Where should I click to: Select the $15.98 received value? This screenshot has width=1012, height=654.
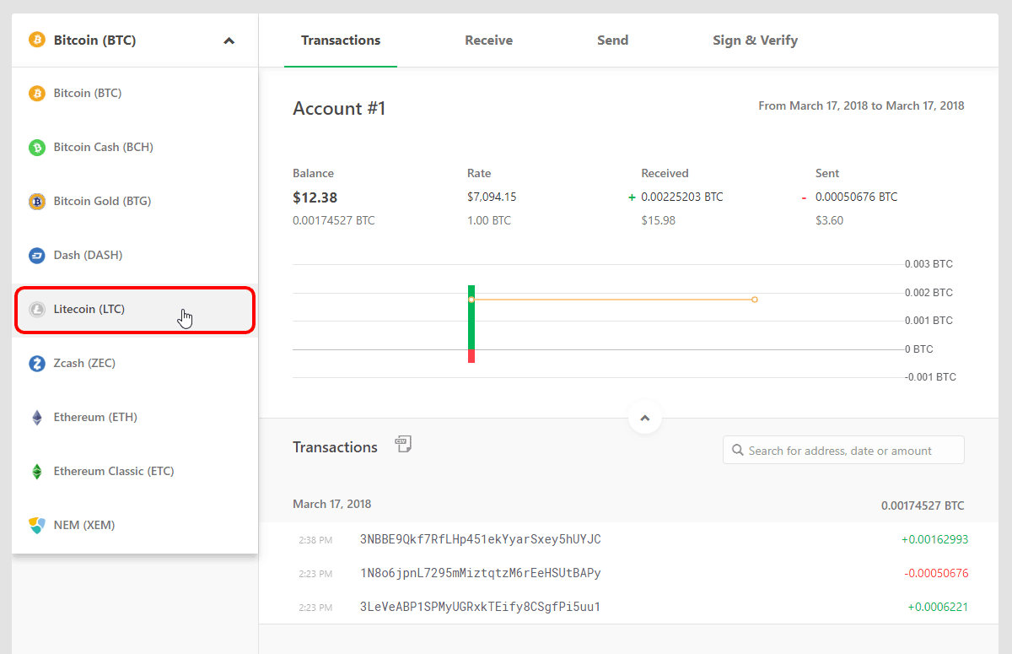[659, 221]
